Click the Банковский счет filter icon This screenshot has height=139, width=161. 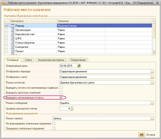12,34
